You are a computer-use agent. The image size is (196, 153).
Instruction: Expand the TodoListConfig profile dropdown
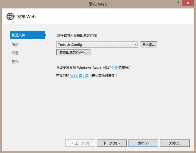97,44
